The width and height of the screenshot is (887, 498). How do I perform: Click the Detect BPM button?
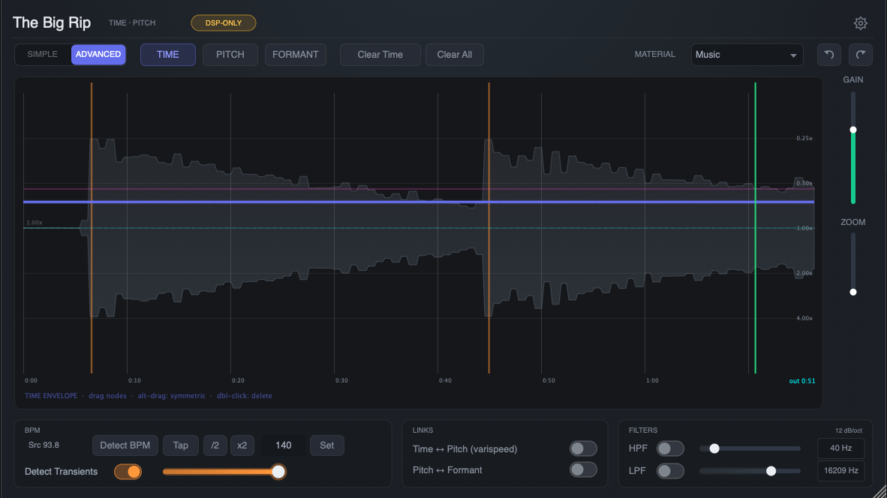point(125,445)
